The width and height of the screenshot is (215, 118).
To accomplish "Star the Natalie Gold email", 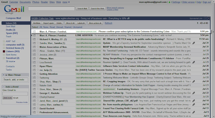I will (38, 85).
